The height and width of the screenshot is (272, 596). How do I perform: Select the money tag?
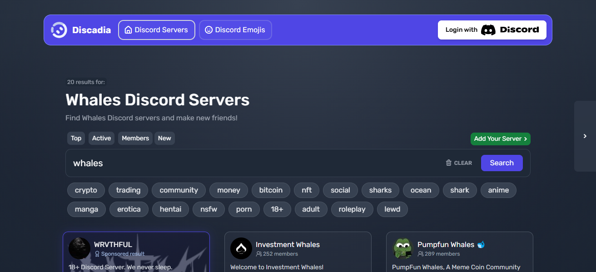(228, 190)
